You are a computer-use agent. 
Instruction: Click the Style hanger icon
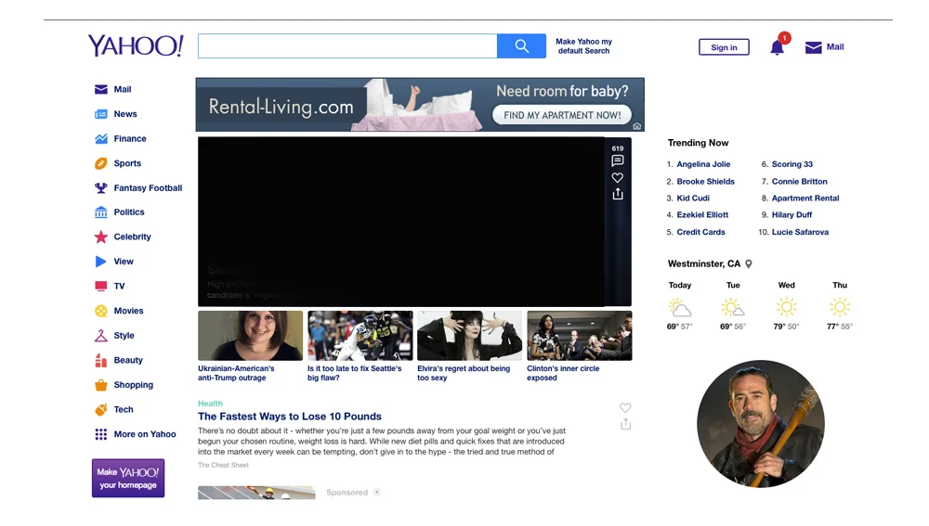pyautogui.click(x=101, y=336)
